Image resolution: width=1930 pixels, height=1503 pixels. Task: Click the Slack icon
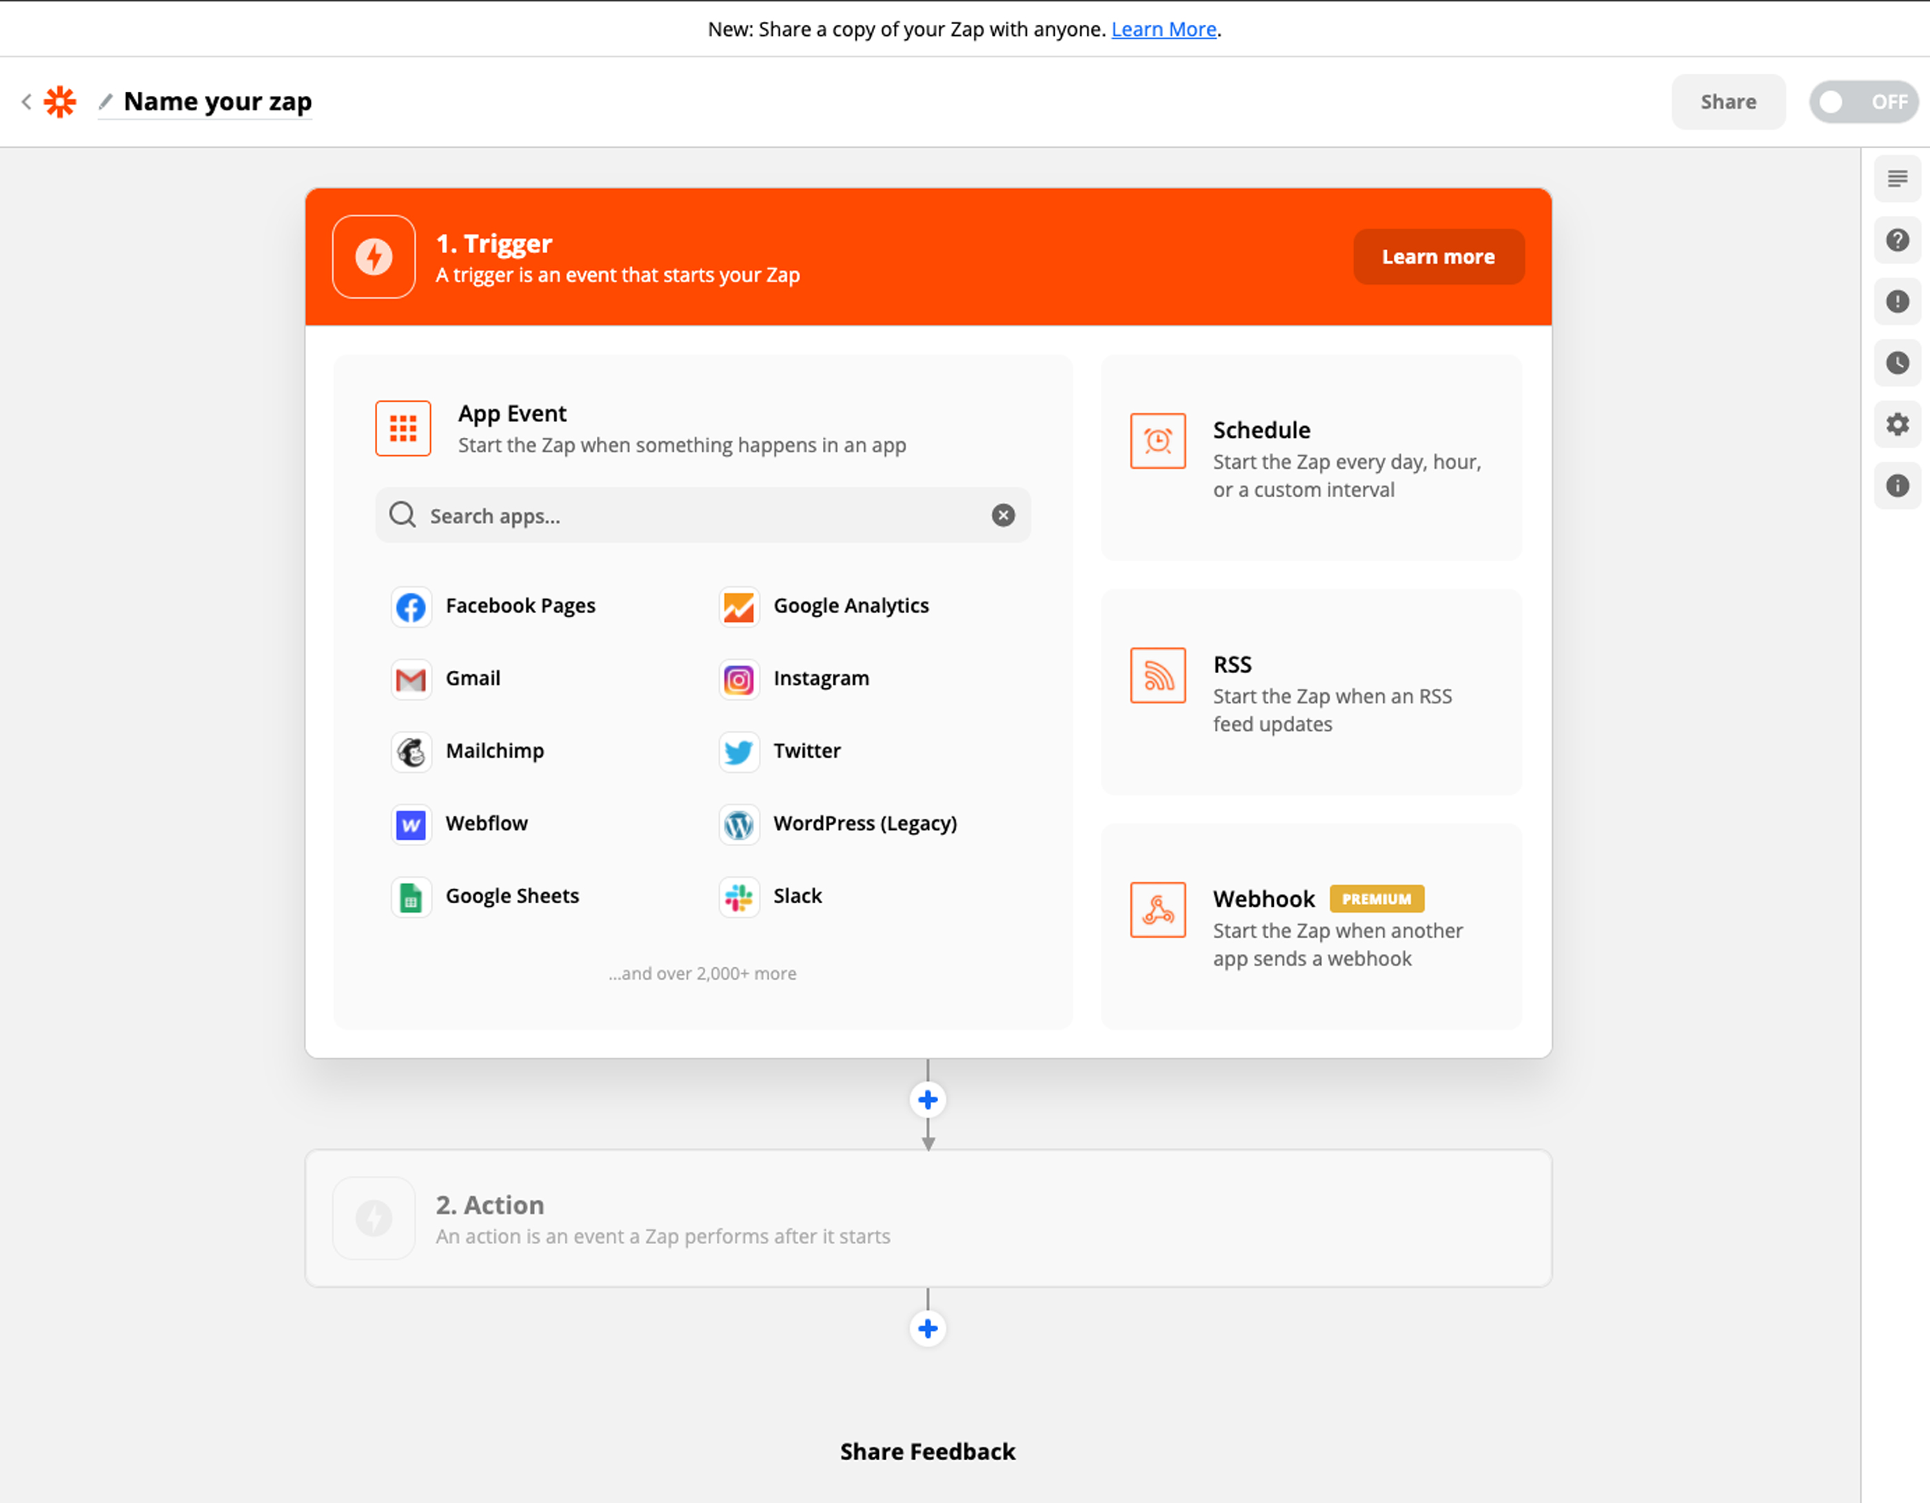(x=739, y=896)
